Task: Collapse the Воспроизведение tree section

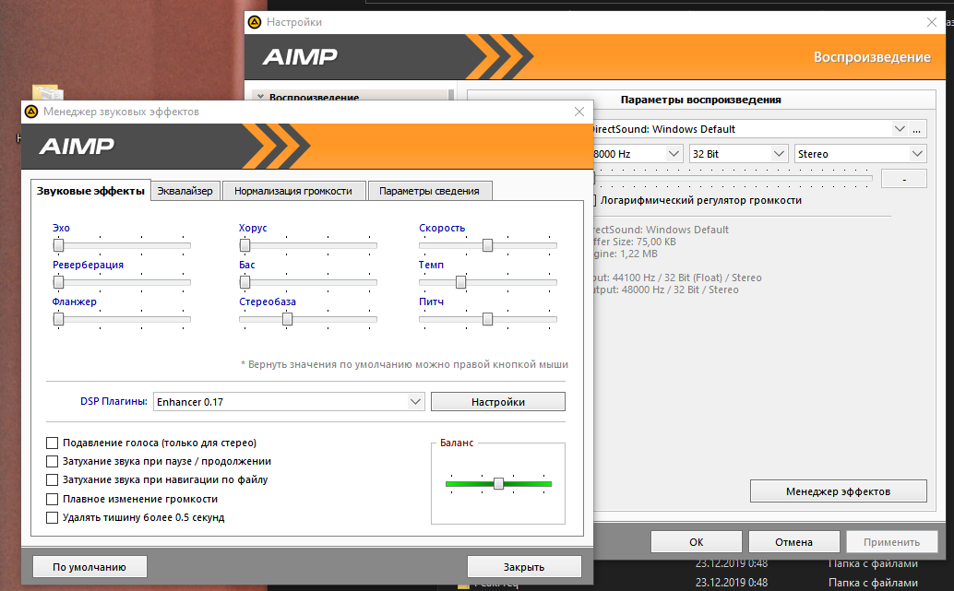Action: pyautogui.click(x=260, y=97)
